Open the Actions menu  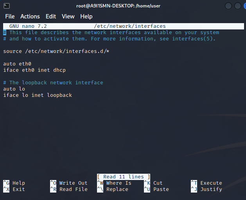[30, 16]
